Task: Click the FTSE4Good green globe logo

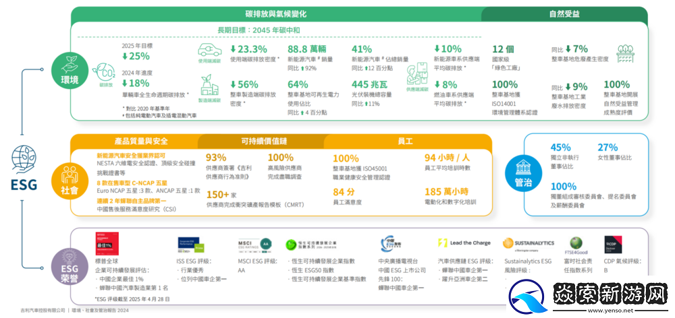Action: pyautogui.click(x=577, y=245)
